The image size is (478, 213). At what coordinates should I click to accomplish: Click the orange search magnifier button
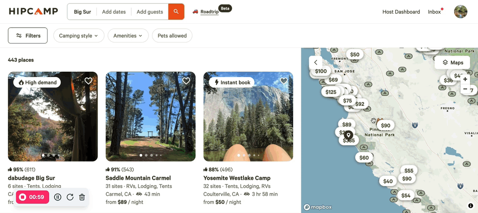(176, 12)
